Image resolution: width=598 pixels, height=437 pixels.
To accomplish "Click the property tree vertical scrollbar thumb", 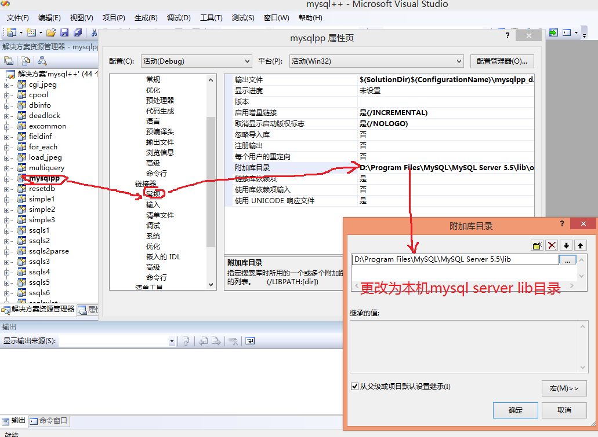I will point(211,182).
